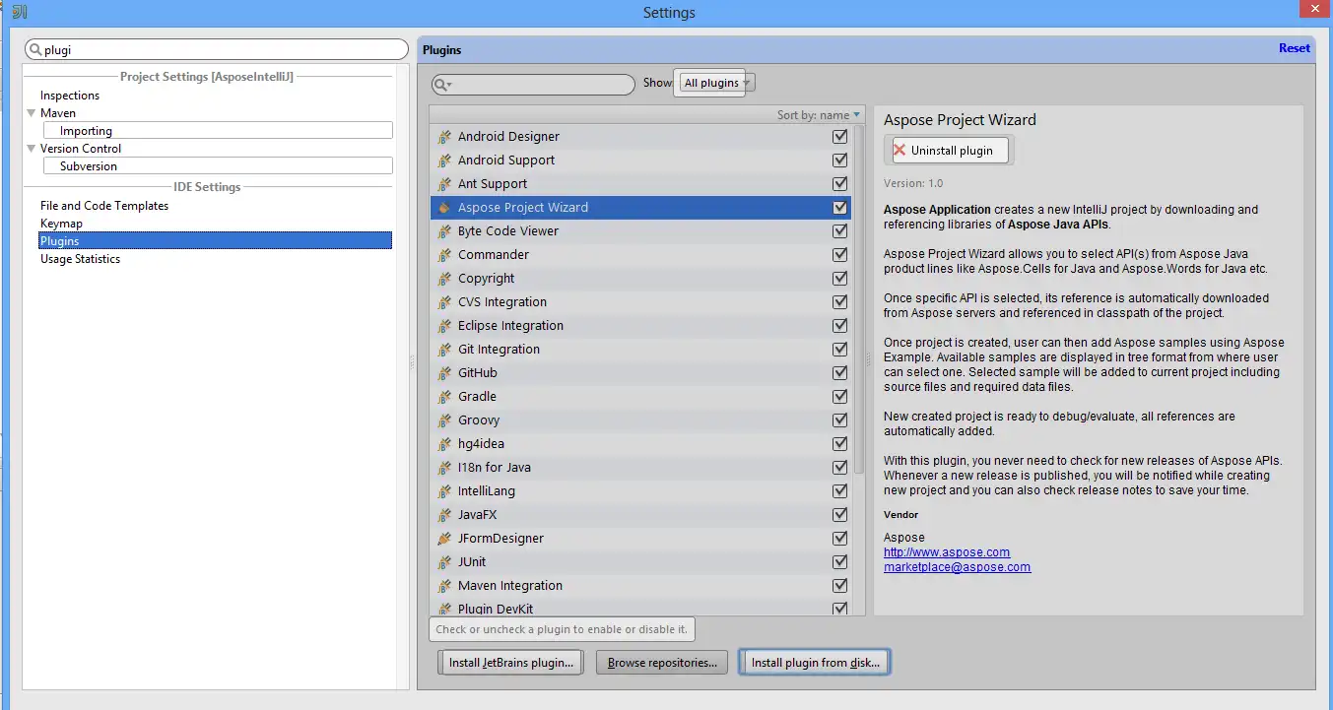Uncheck the Android Support plugin
The height and width of the screenshot is (710, 1333).
[x=840, y=161]
